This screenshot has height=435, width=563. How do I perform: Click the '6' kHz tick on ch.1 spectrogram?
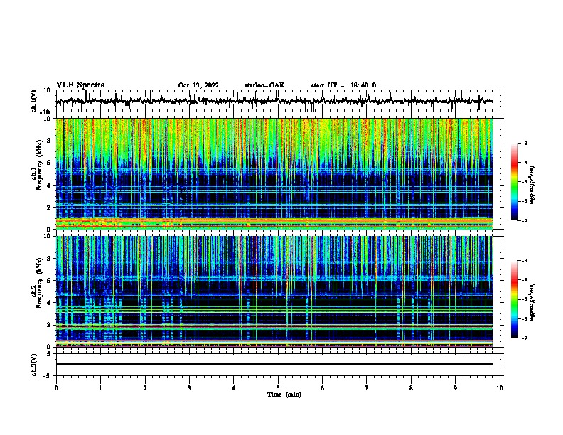pyautogui.click(x=50, y=163)
